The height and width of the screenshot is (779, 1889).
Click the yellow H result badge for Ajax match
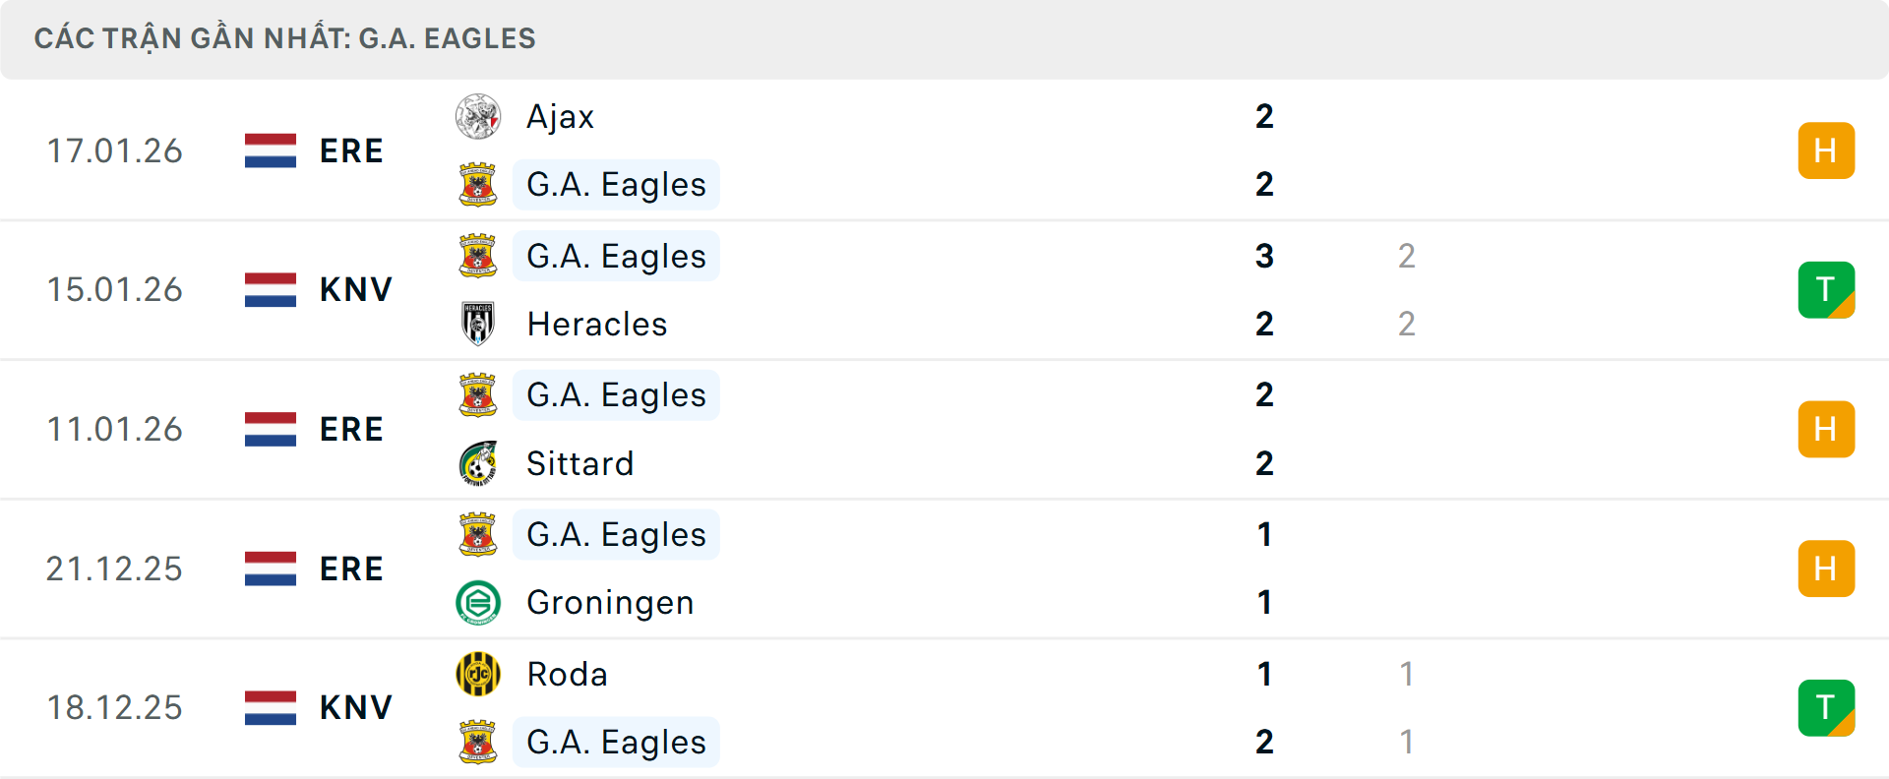1827,150
